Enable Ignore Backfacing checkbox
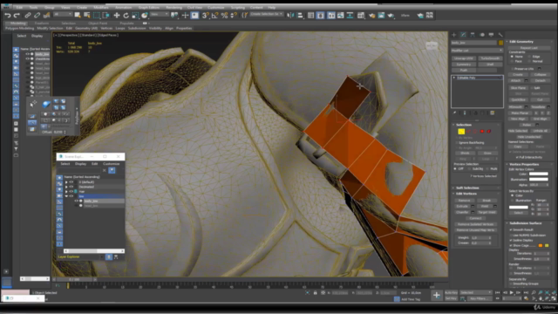 pos(457,143)
